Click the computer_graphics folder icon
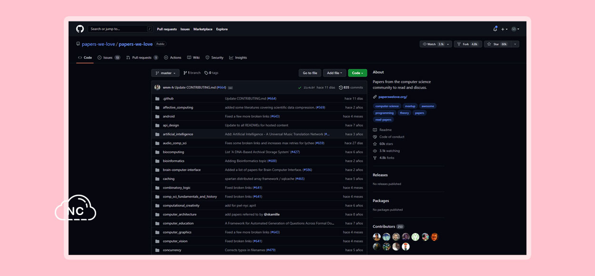Viewport: 595px width, 276px height. coord(158,232)
